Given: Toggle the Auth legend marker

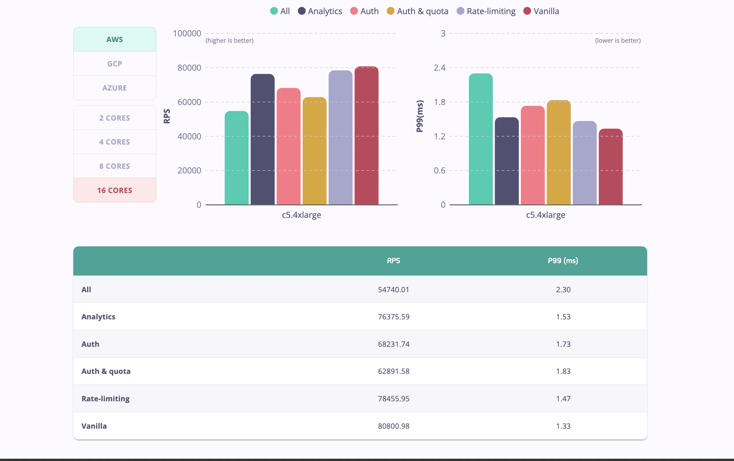Looking at the screenshot, I should click(x=354, y=11).
